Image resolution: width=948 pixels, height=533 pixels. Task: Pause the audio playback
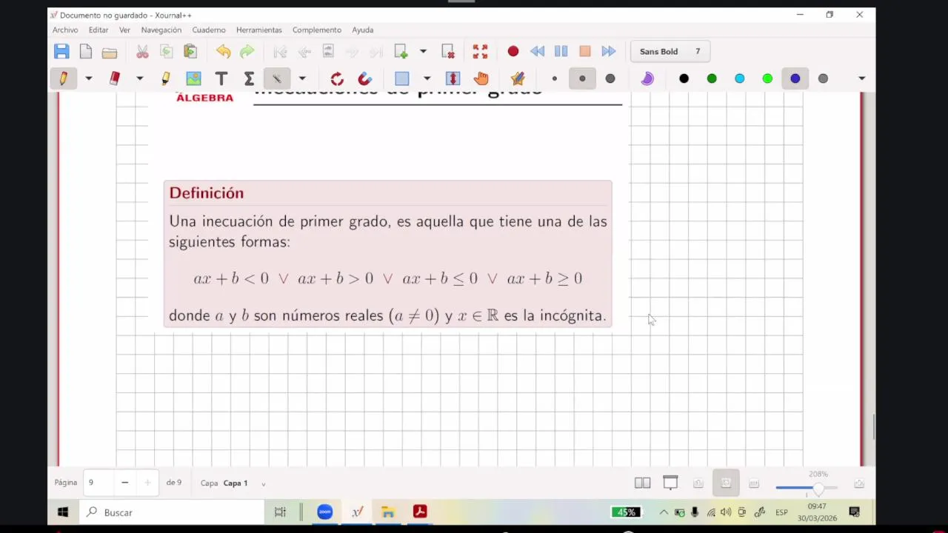(561, 51)
